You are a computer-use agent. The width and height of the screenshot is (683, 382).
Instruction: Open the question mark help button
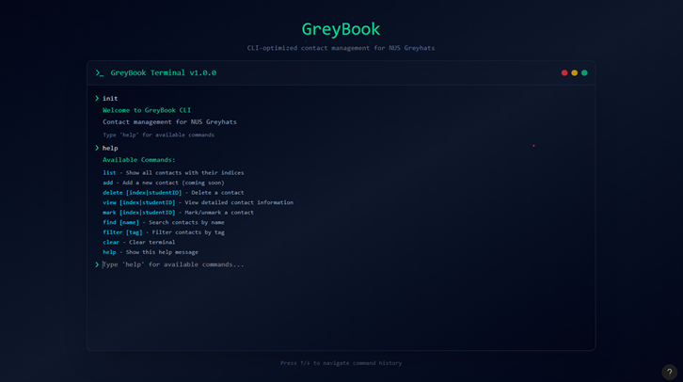point(669,372)
